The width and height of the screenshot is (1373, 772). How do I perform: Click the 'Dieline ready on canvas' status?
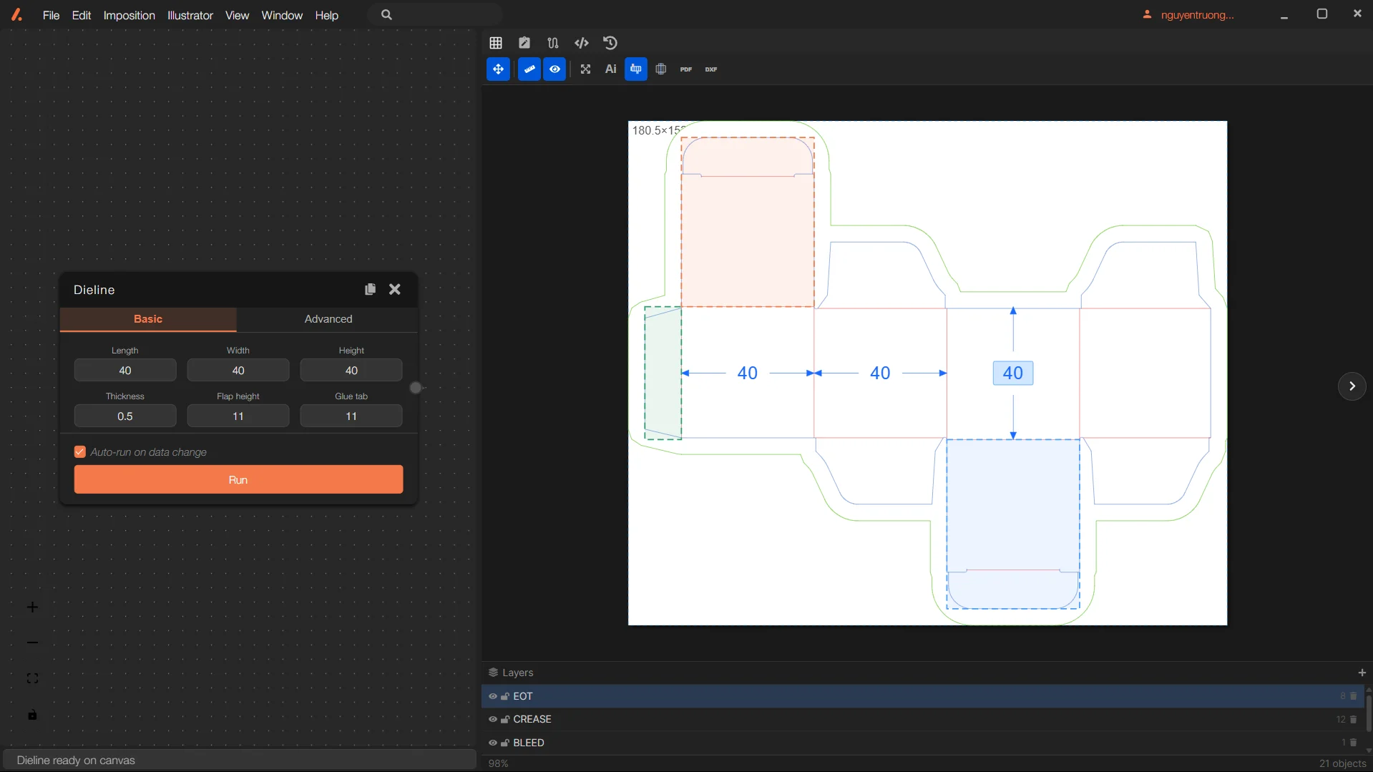pyautogui.click(x=76, y=760)
